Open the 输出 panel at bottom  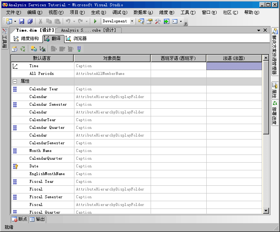pos(37,219)
